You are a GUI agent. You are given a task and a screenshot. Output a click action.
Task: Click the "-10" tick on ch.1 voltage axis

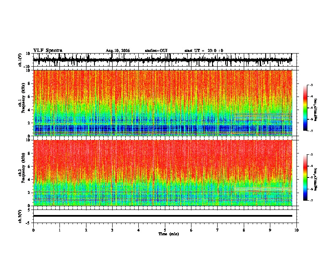(27, 67)
